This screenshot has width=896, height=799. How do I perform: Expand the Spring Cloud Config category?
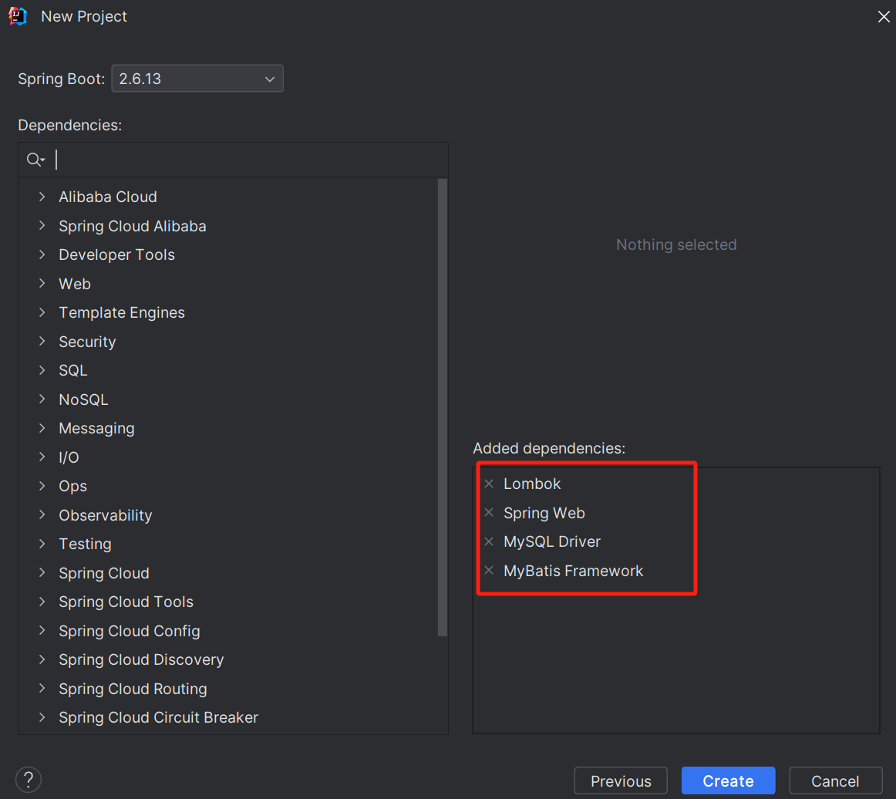click(x=42, y=630)
